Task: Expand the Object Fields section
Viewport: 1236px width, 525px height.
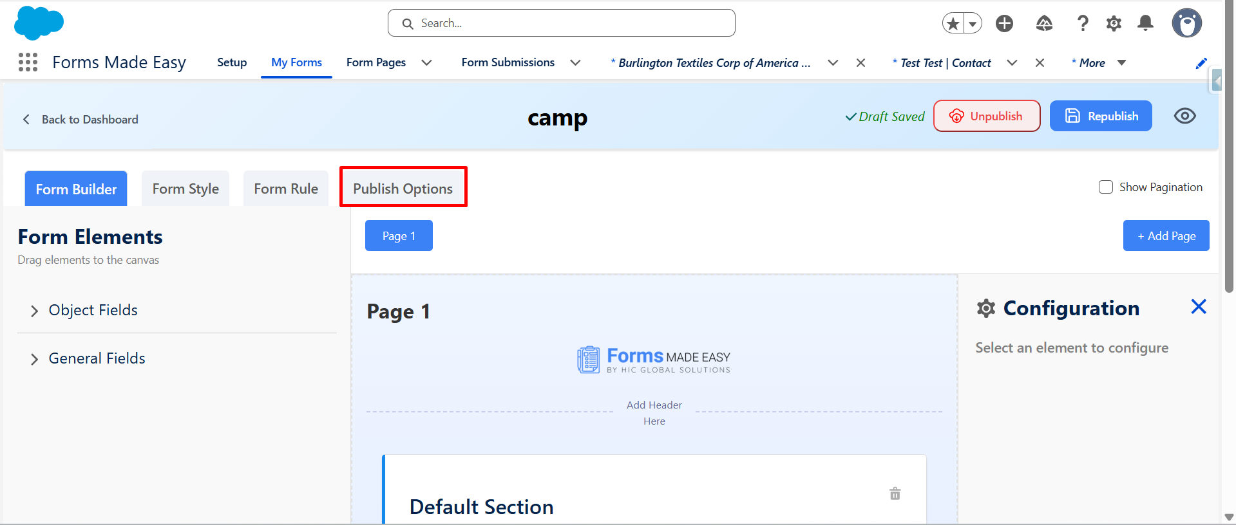Action: tap(35, 311)
